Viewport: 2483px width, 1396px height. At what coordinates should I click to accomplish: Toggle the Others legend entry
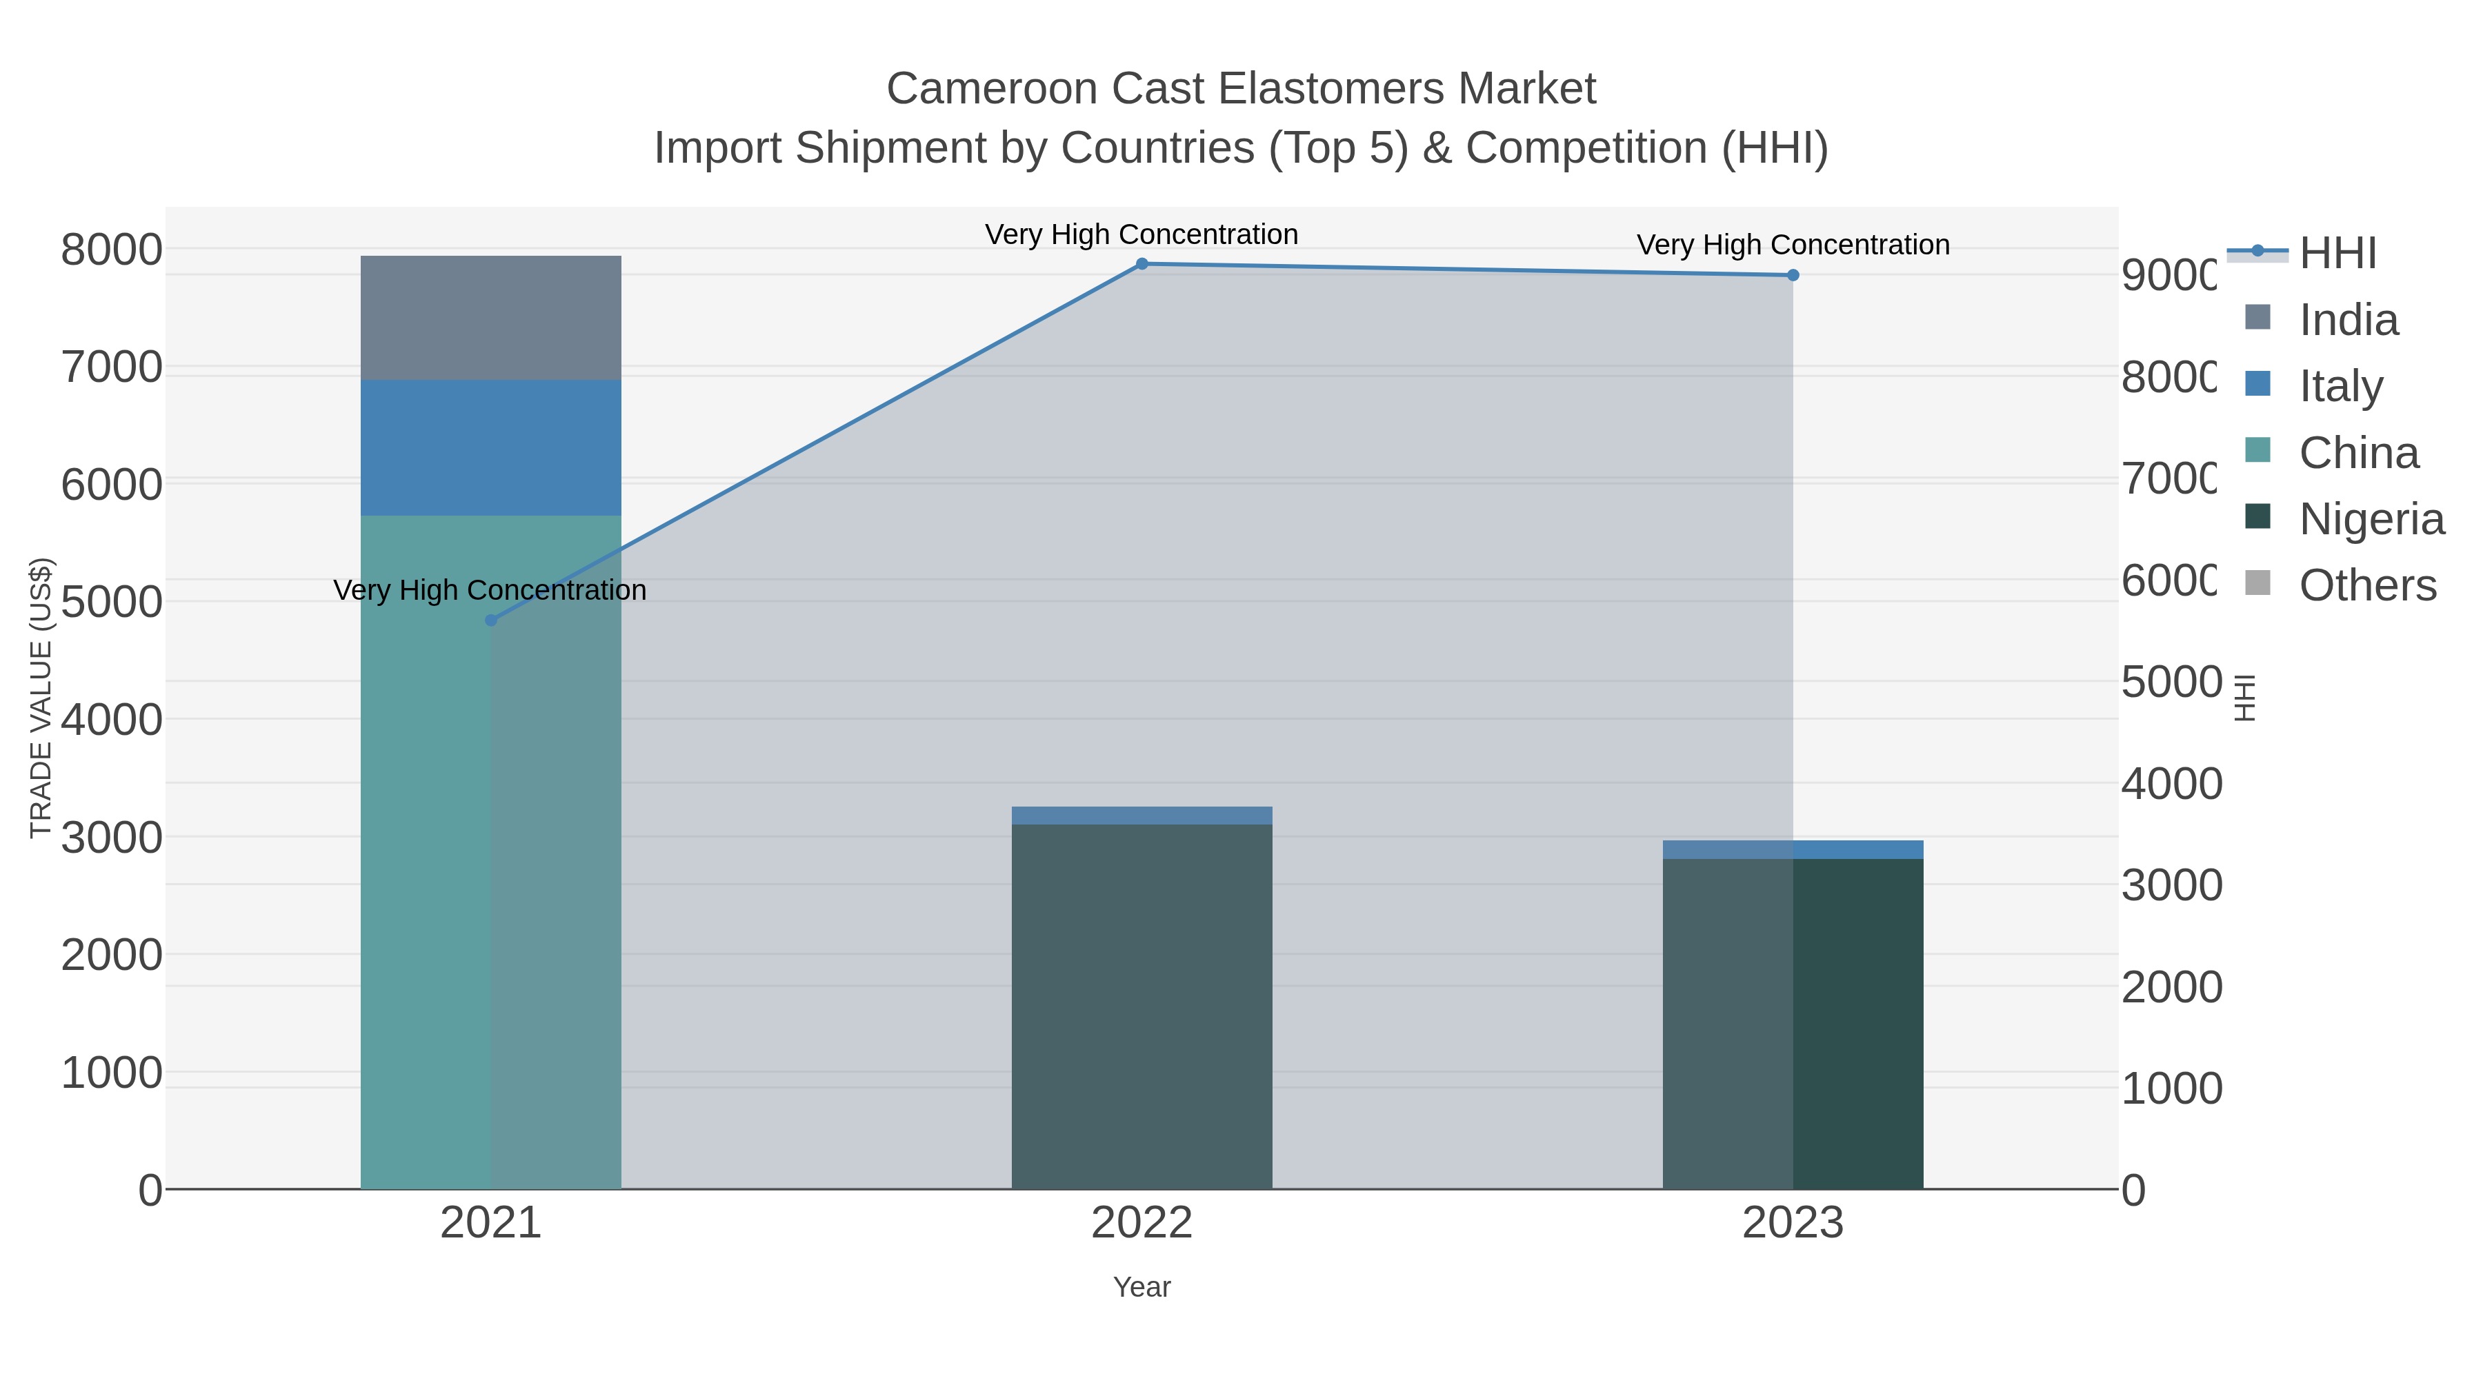tap(2342, 586)
